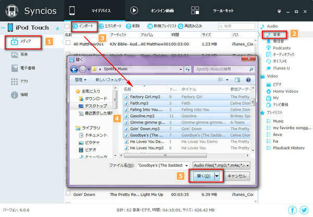The height and width of the screenshot is (217, 313).
Task: Select Ringtones category under Audio
Action: (275, 41)
